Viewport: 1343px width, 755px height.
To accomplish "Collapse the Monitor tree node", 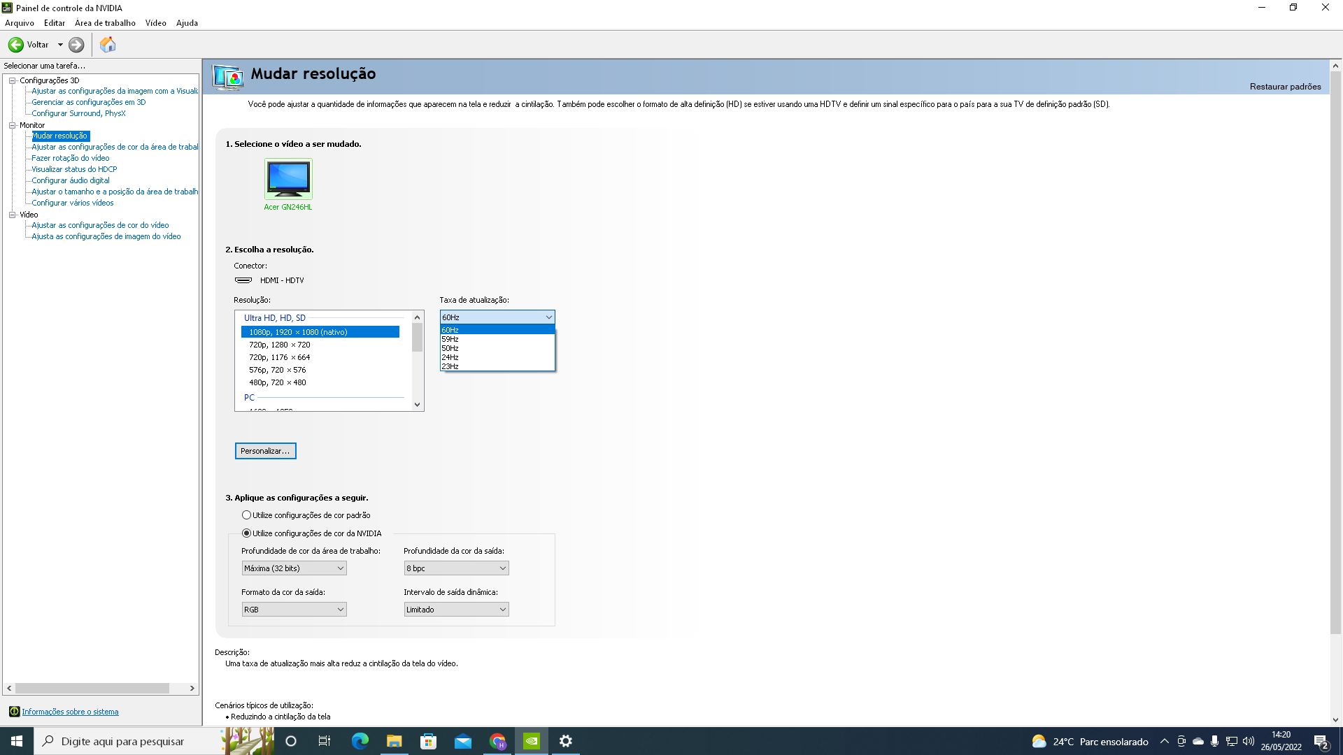I will pyautogui.click(x=12, y=125).
